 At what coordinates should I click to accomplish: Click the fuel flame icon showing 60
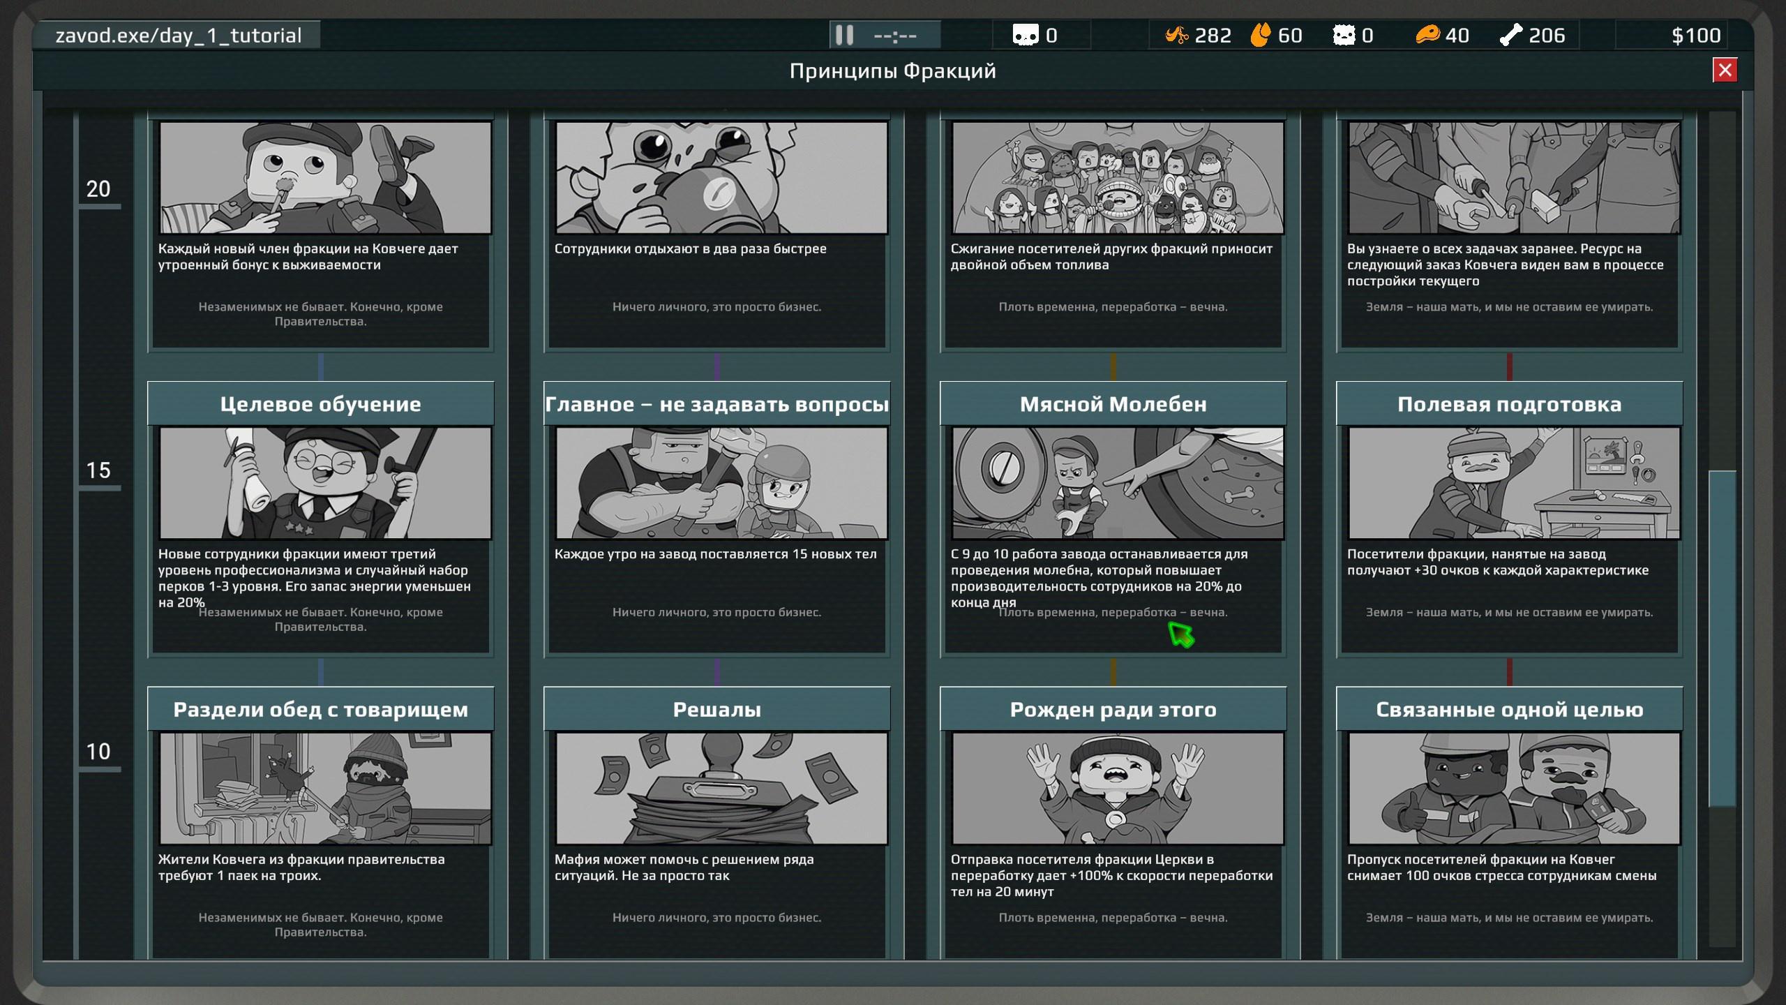pos(1260,35)
